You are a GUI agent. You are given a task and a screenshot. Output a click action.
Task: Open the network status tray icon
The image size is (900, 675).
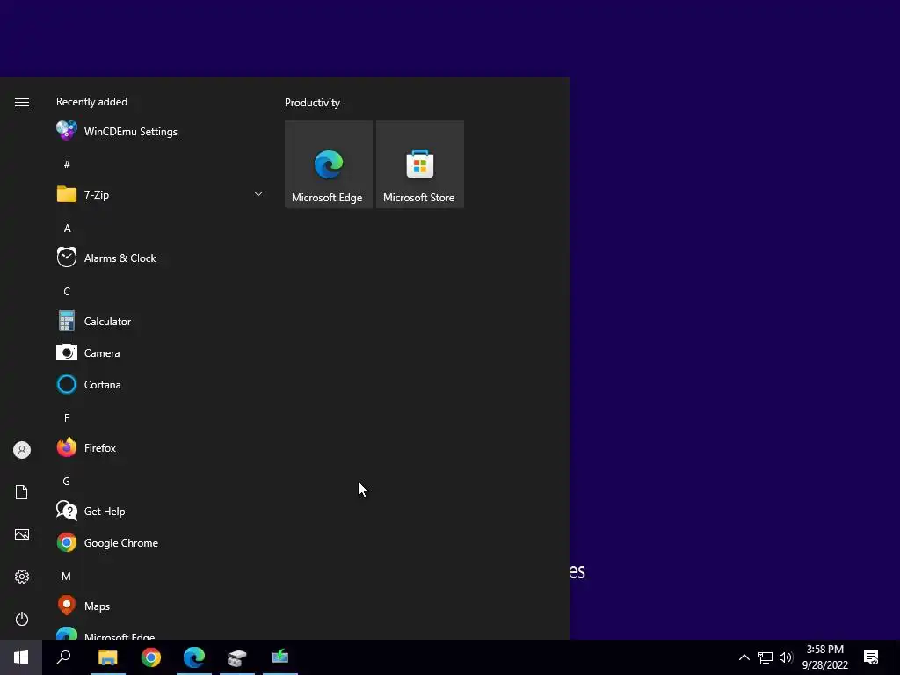coord(766,657)
